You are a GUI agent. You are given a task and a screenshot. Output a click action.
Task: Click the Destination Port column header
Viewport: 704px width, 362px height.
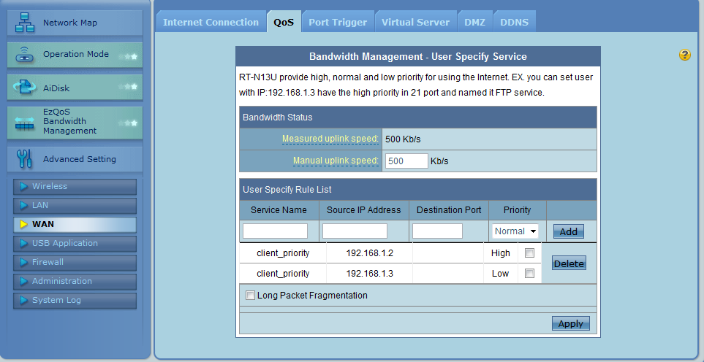(x=449, y=210)
